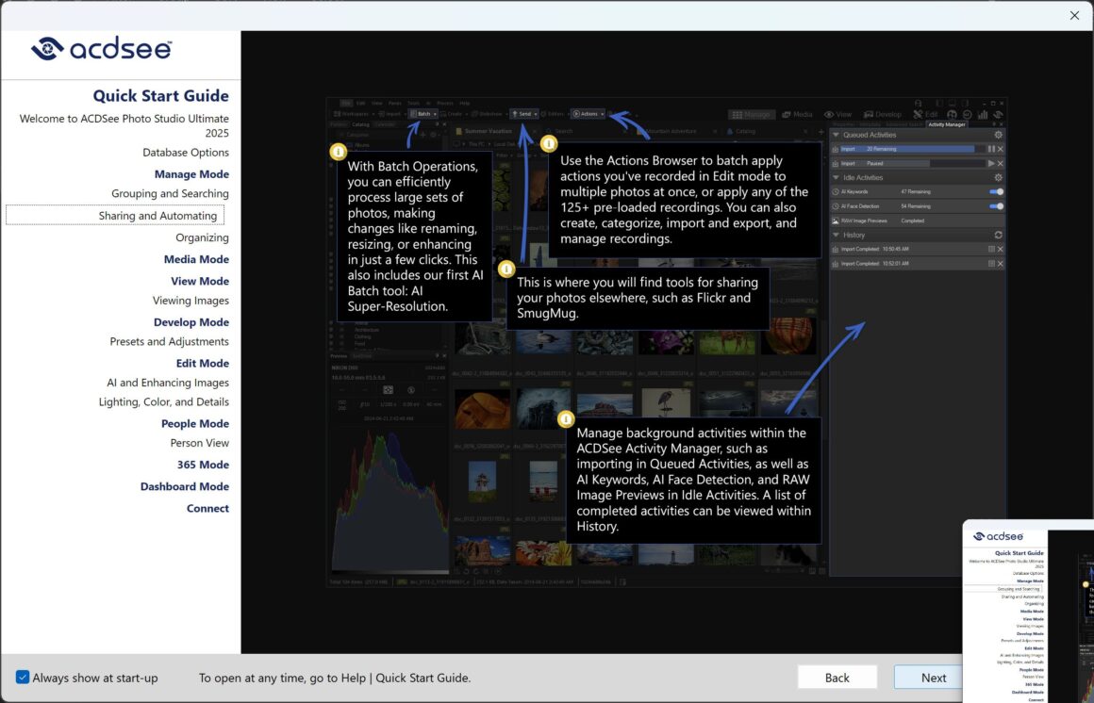Go to the Connect section
Image resolution: width=1094 pixels, height=703 pixels.
click(x=207, y=508)
